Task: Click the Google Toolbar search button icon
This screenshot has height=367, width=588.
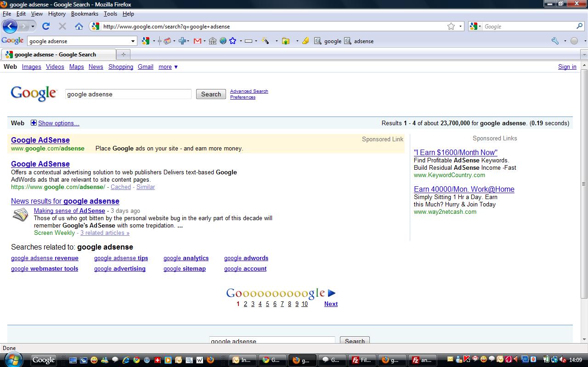Action: (146, 41)
